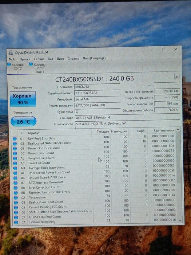Open the Диск menu
The width and height of the screenshot is (191, 255).
(60, 59)
